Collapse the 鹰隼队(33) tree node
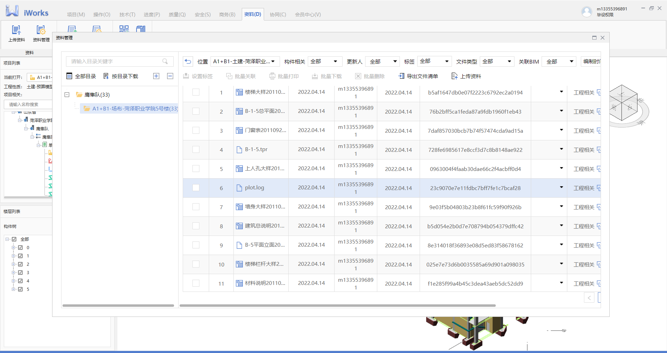Image resolution: width=667 pixels, height=353 pixels. coord(67,95)
